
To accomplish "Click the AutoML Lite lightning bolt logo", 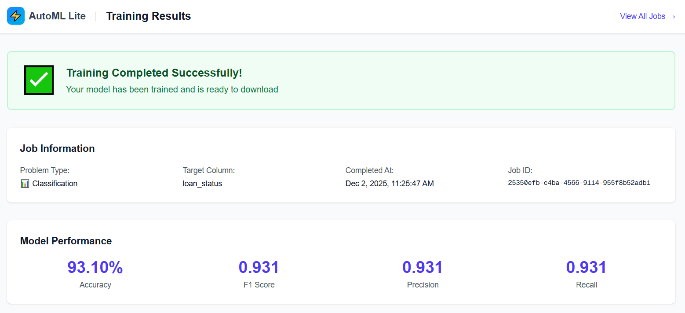I will click(15, 15).
